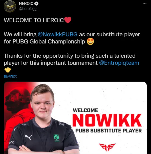Viewport: 151px width, 154px height.
Task: Click the verified badge next to HEROIC
Action: (x=37, y=4)
